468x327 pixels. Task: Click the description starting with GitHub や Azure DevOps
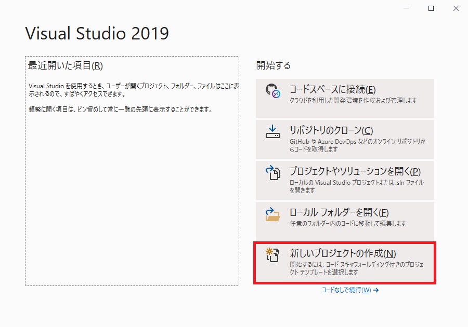tap(357, 145)
